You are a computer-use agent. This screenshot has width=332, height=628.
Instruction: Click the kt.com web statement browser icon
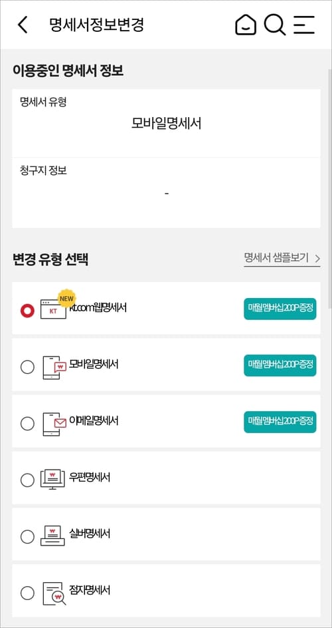tap(53, 310)
